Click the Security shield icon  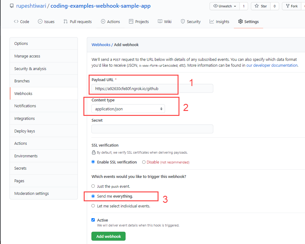point(183,22)
